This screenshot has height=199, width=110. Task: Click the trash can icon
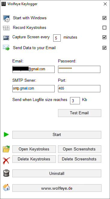6,173
